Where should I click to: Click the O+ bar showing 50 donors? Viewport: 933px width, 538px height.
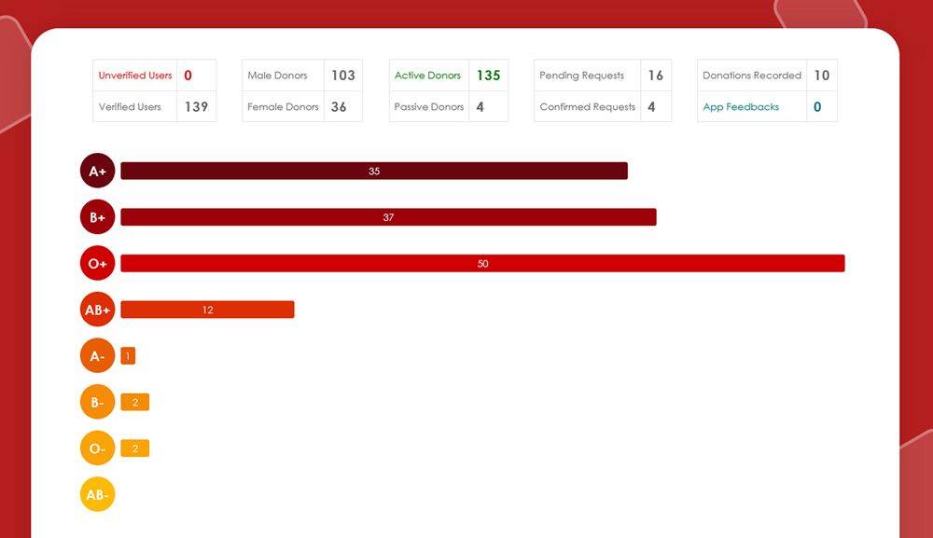coord(482,264)
